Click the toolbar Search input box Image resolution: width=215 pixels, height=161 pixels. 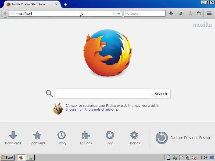(x=145, y=13)
